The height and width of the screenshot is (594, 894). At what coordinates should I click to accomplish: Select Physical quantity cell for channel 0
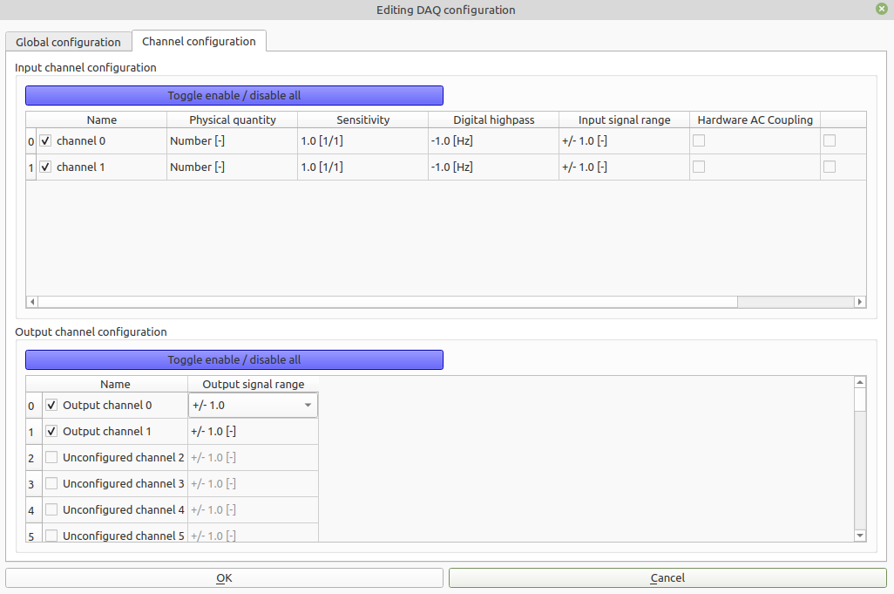pos(232,141)
